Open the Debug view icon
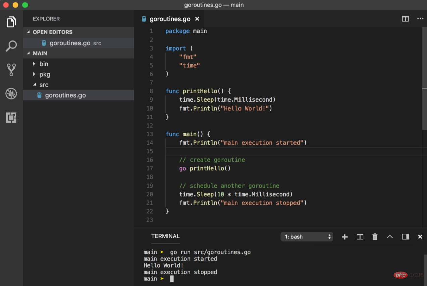This screenshot has height=286, width=427. [x=11, y=94]
